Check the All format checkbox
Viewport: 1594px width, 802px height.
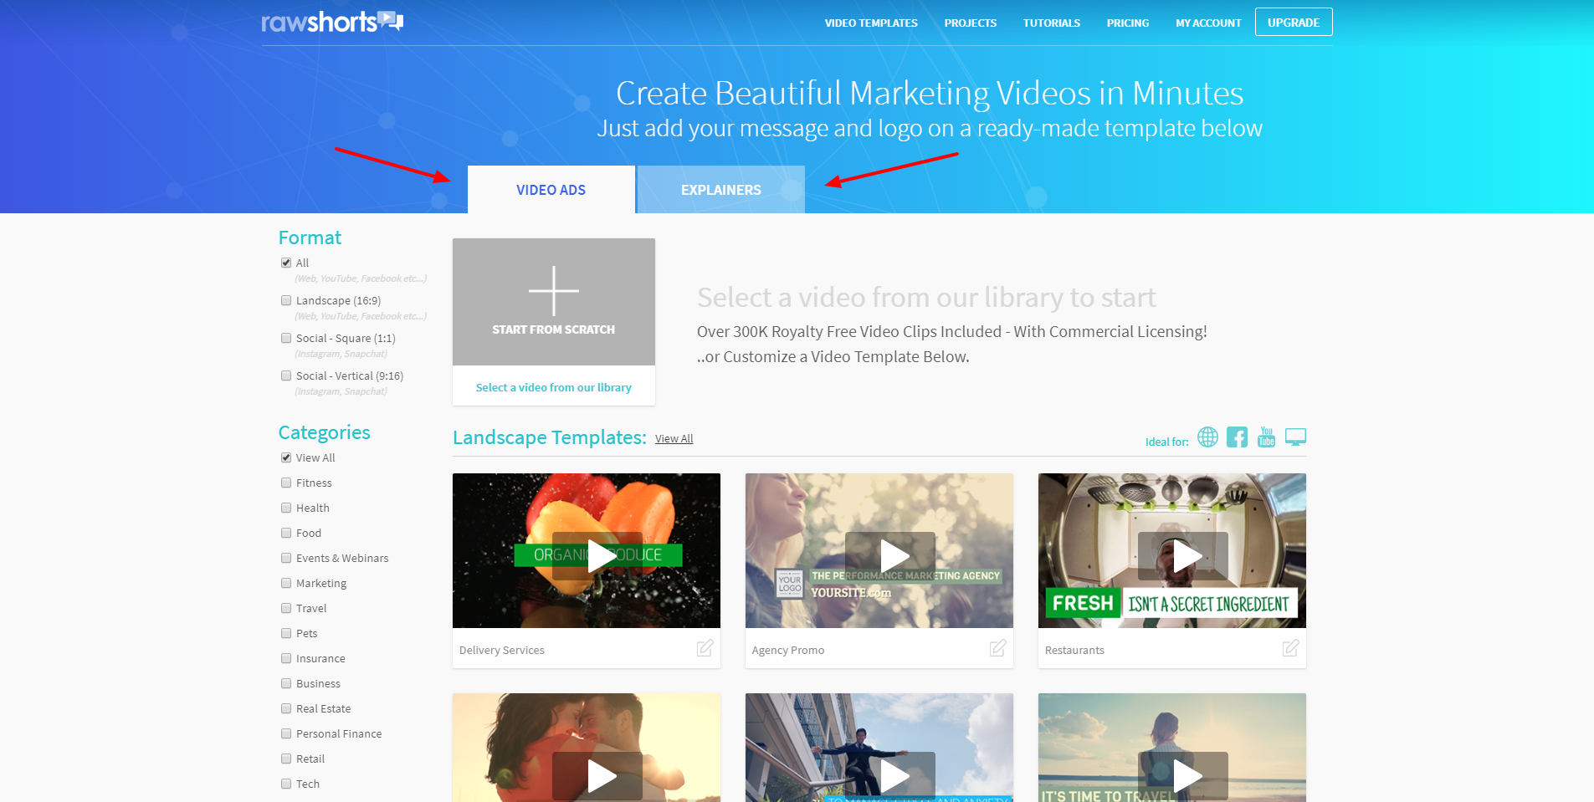(286, 263)
